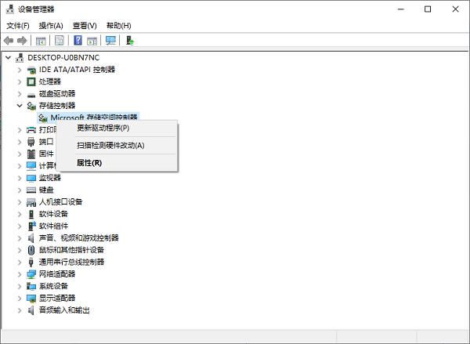Viewport: 470px width, 344px height.
Task: Expand the 显示适配器 node arrow
Action: tap(20, 299)
